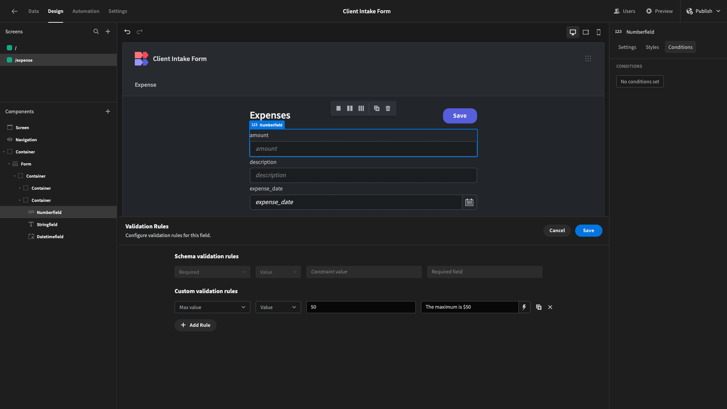Set two-column layout in component toolbar
The width and height of the screenshot is (727, 409).
(350, 108)
